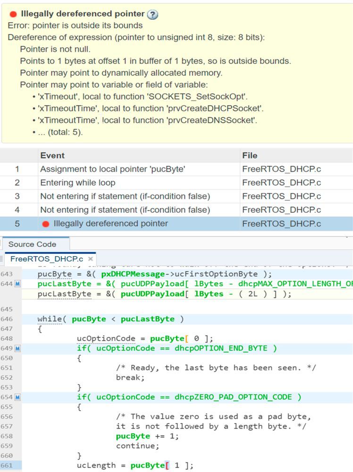
Task: Select the Entering while loop event
Action: (77, 183)
